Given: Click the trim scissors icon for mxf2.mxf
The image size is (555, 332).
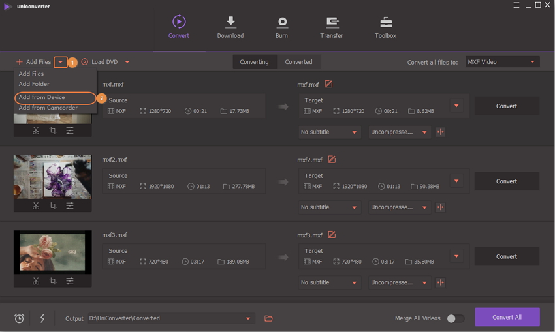Looking at the screenshot, I should pyautogui.click(x=36, y=205).
